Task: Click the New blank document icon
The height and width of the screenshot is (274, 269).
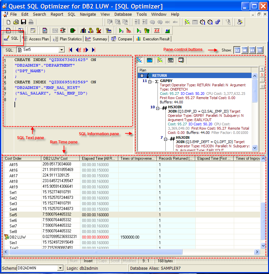Action: pos(9,22)
